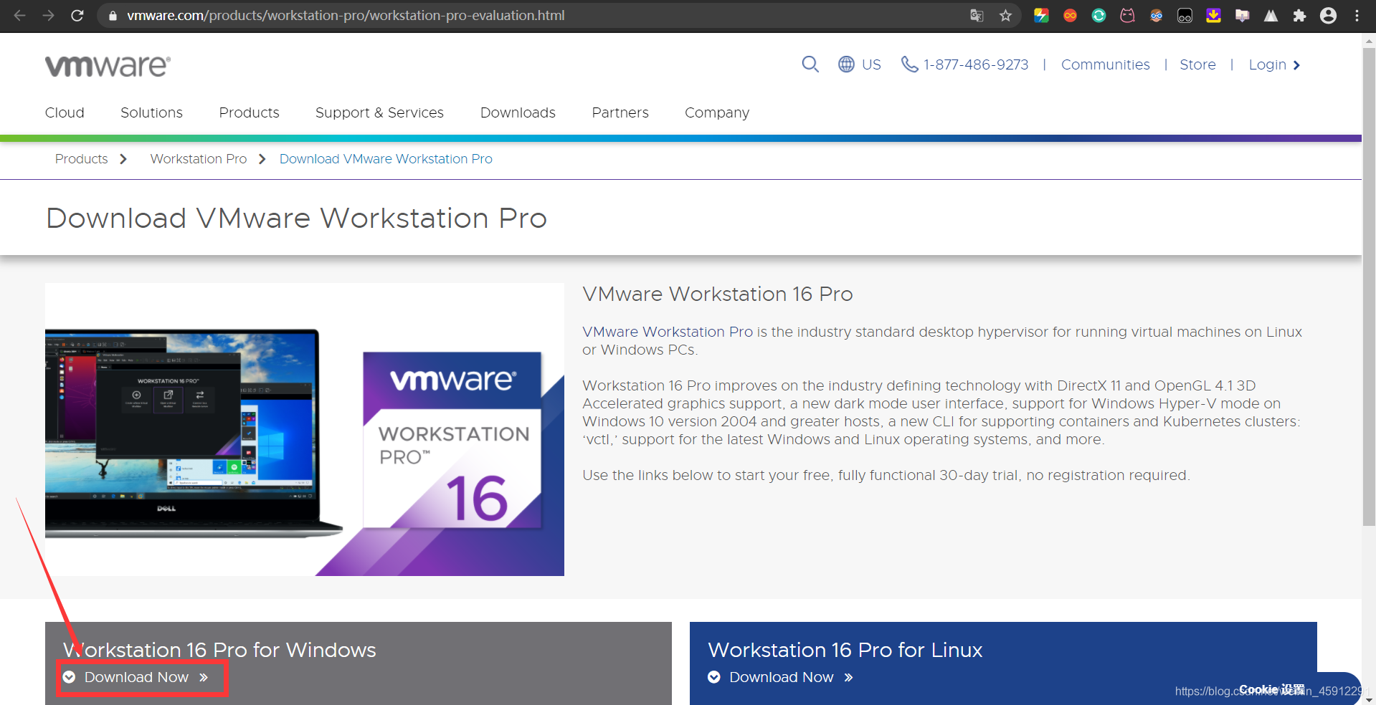Click the Download VMware Workstation Pro page title
The width and height of the screenshot is (1376, 705).
pyautogui.click(x=296, y=218)
